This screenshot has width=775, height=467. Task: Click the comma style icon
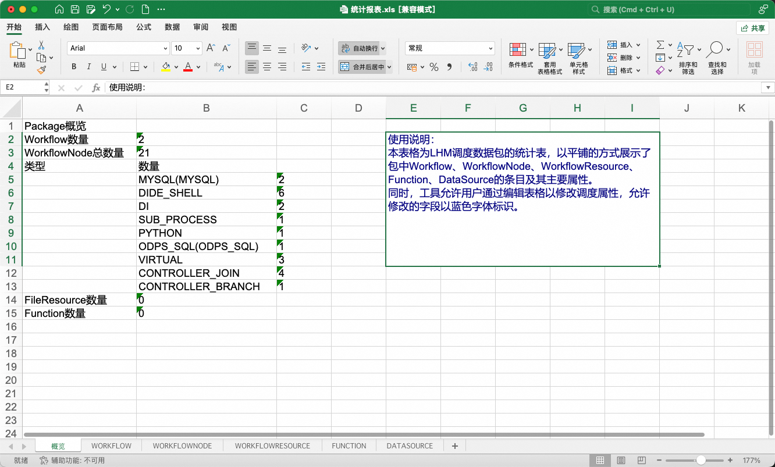(x=449, y=67)
